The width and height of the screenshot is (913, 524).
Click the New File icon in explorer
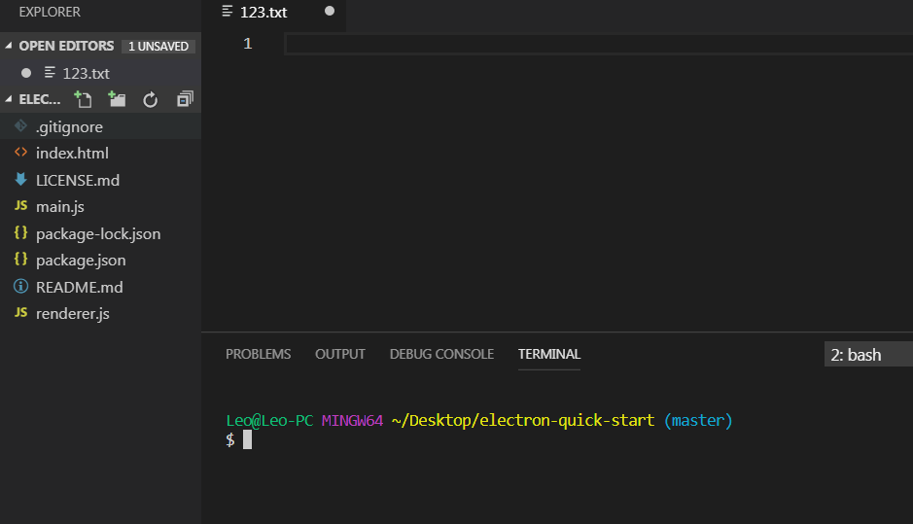[84, 99]
